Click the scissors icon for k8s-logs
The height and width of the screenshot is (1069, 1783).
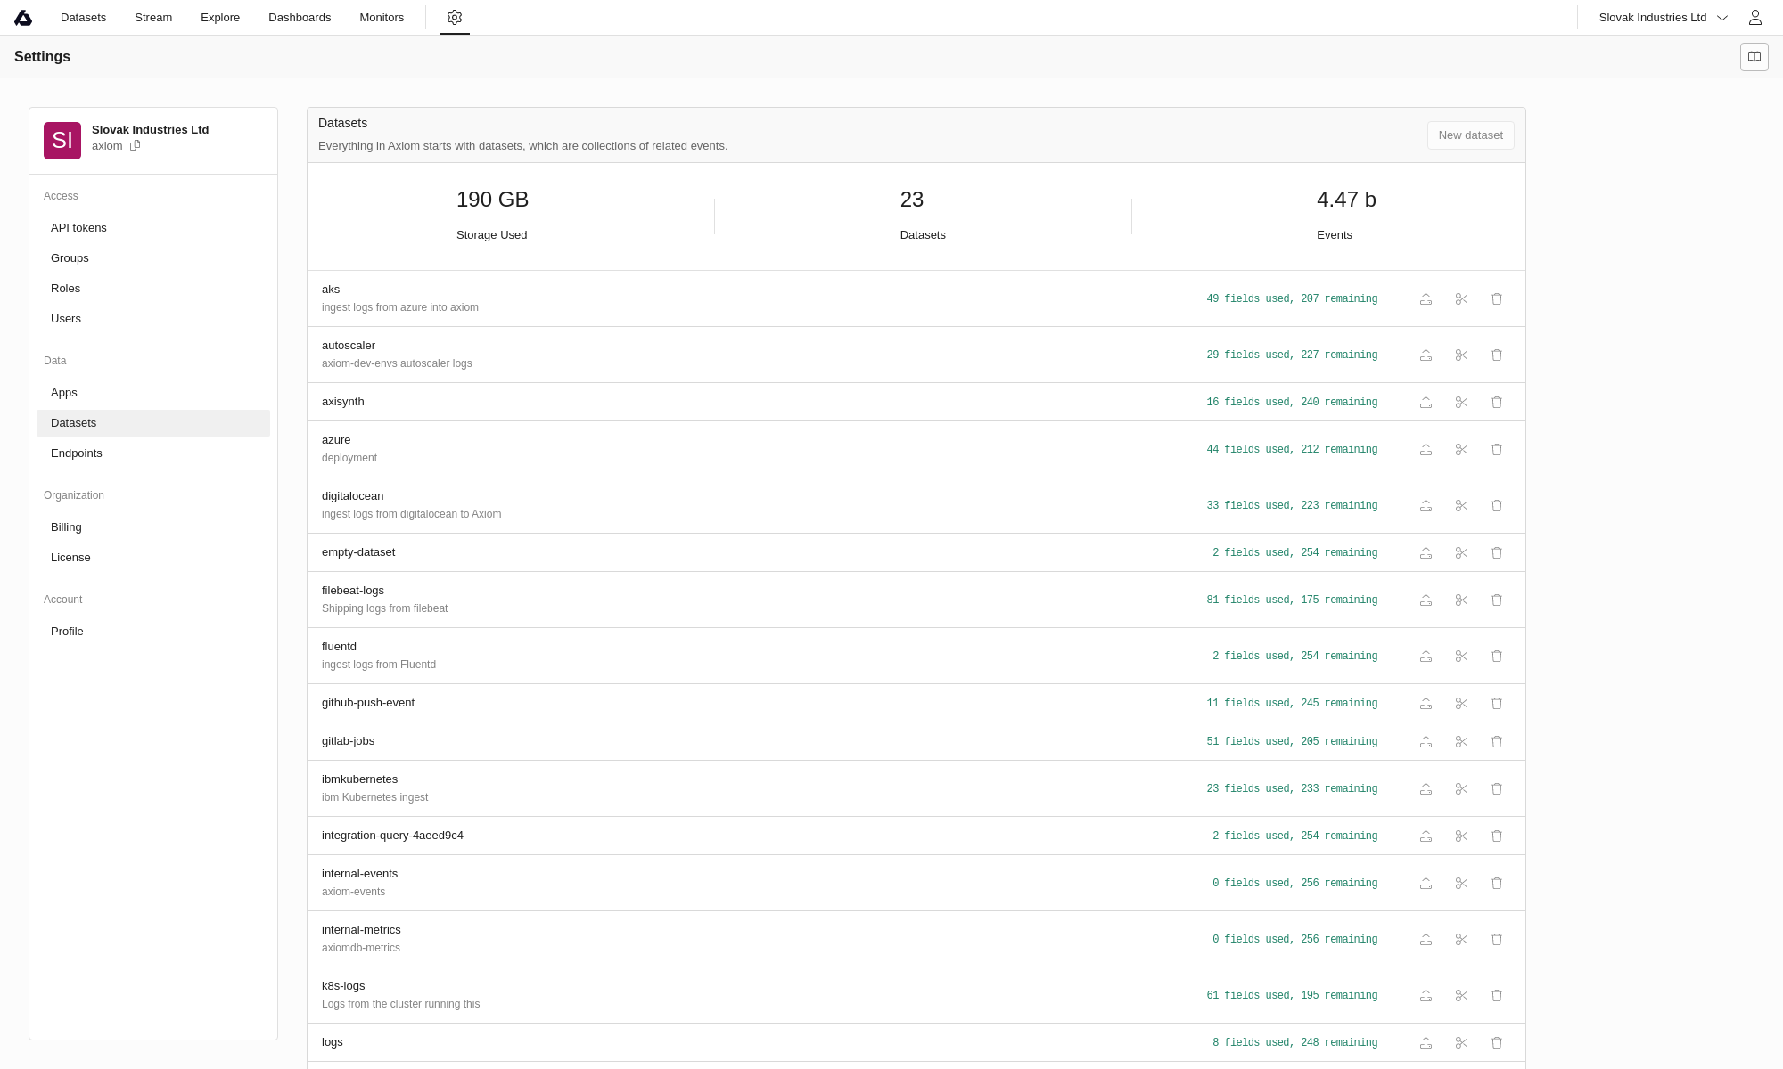pos(1461,996)
